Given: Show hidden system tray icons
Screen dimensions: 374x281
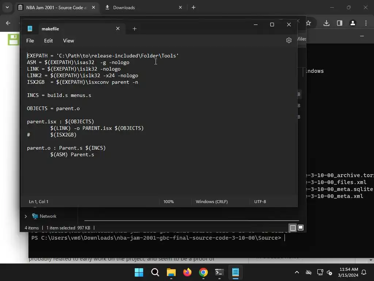Looking at the screenshot, I should 297,272.
